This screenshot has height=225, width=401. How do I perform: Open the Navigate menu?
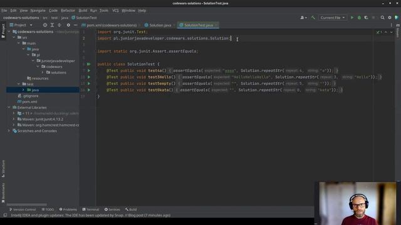(38, 11)
